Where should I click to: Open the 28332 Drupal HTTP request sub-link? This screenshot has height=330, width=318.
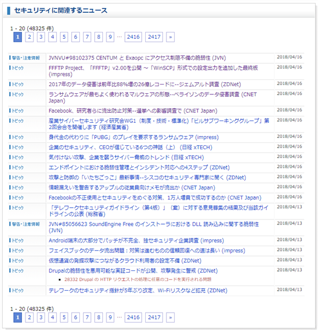click(x=138, y=280)
